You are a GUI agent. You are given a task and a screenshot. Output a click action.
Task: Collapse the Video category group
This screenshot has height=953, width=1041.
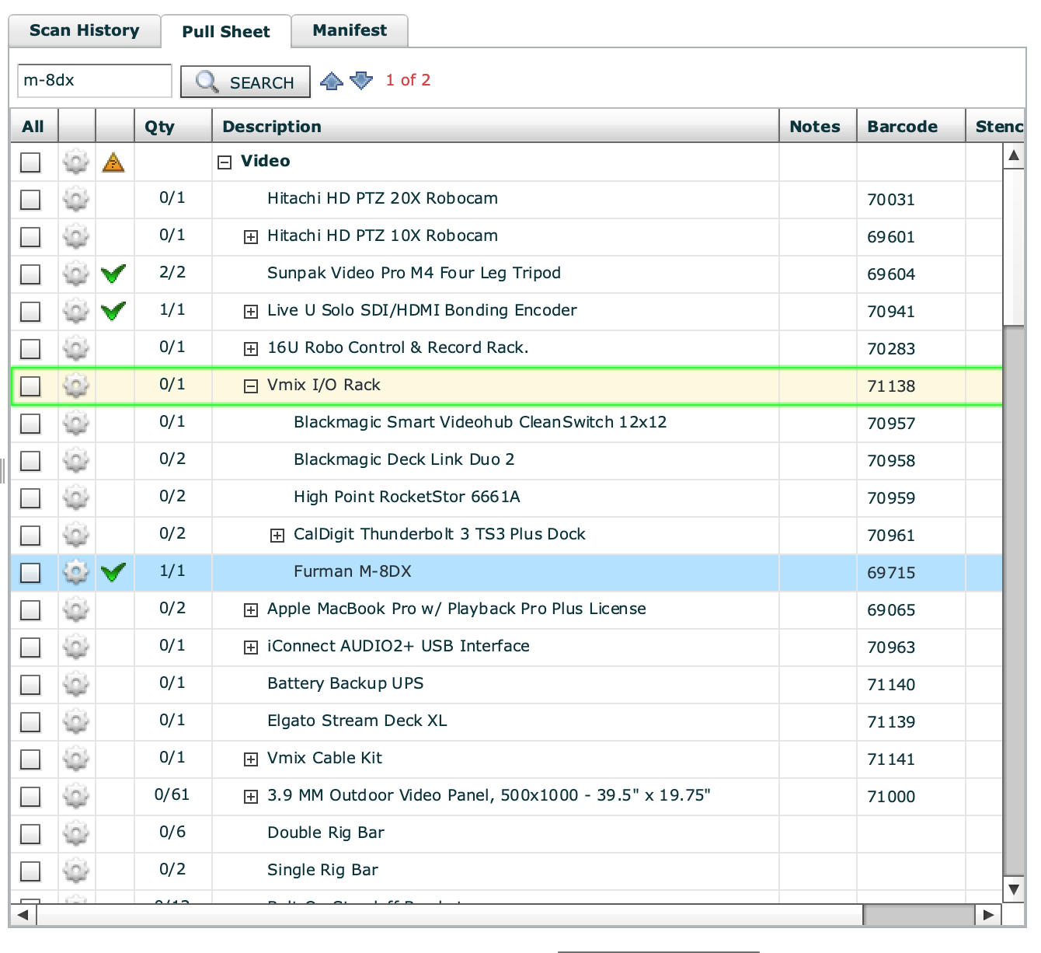click(x=225, y=162)
